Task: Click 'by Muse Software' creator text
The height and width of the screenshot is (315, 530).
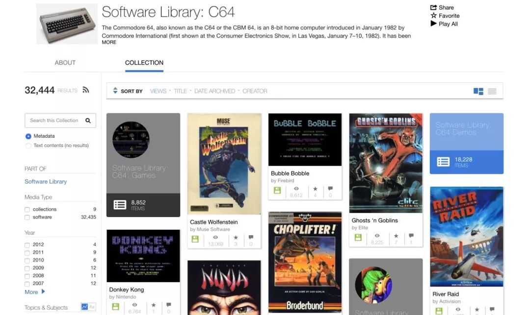Action: (x=210, y=229)
